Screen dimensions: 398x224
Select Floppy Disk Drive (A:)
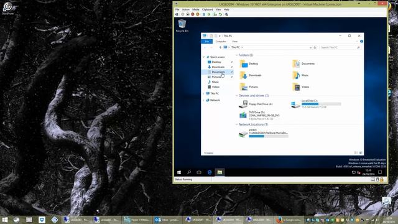pyautogui.click(x=256, y=104)
